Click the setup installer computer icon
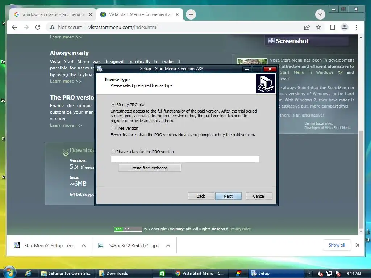Viewport: 371px width, 278px height. click(x=266, y=84)
